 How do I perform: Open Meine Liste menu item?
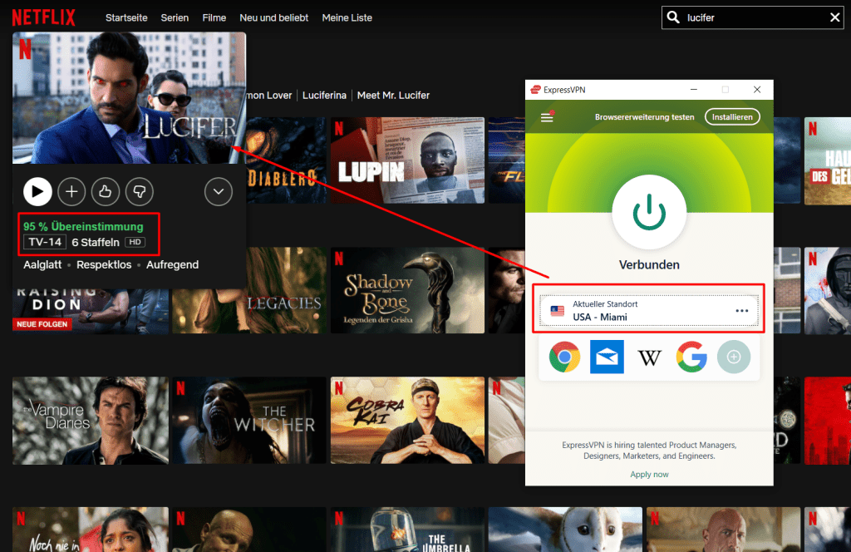point(347,18)
